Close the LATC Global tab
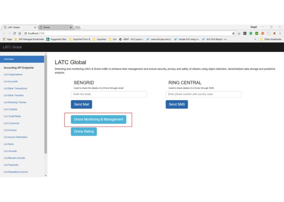Screen dimensions: 284x202 point(35,27)
